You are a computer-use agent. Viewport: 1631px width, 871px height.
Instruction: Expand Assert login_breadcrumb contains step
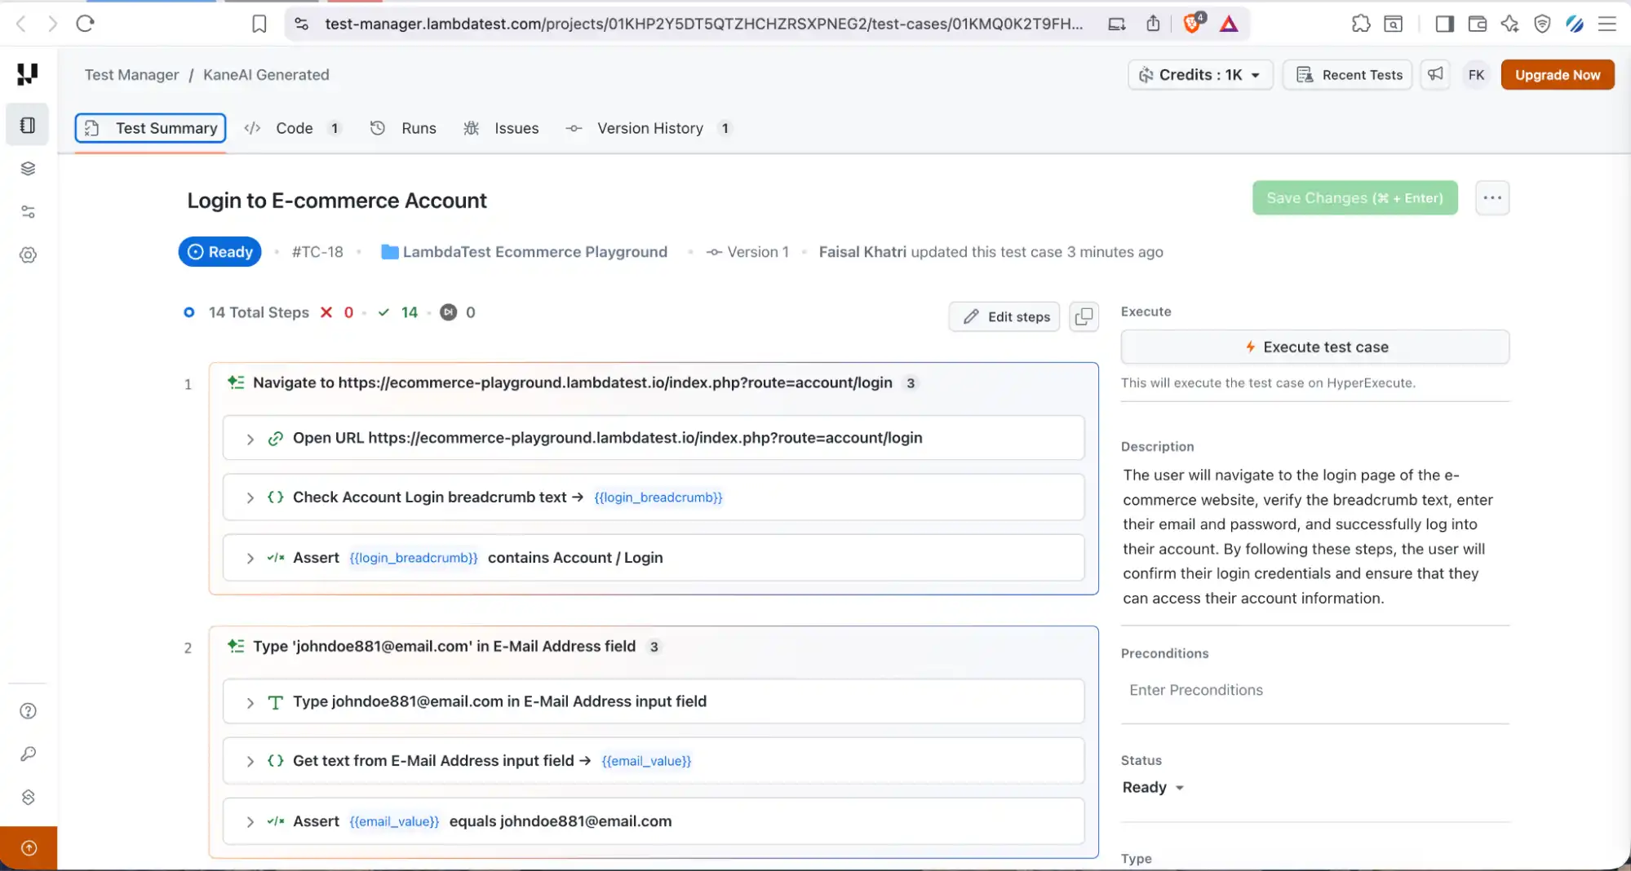tap(250, 558)
